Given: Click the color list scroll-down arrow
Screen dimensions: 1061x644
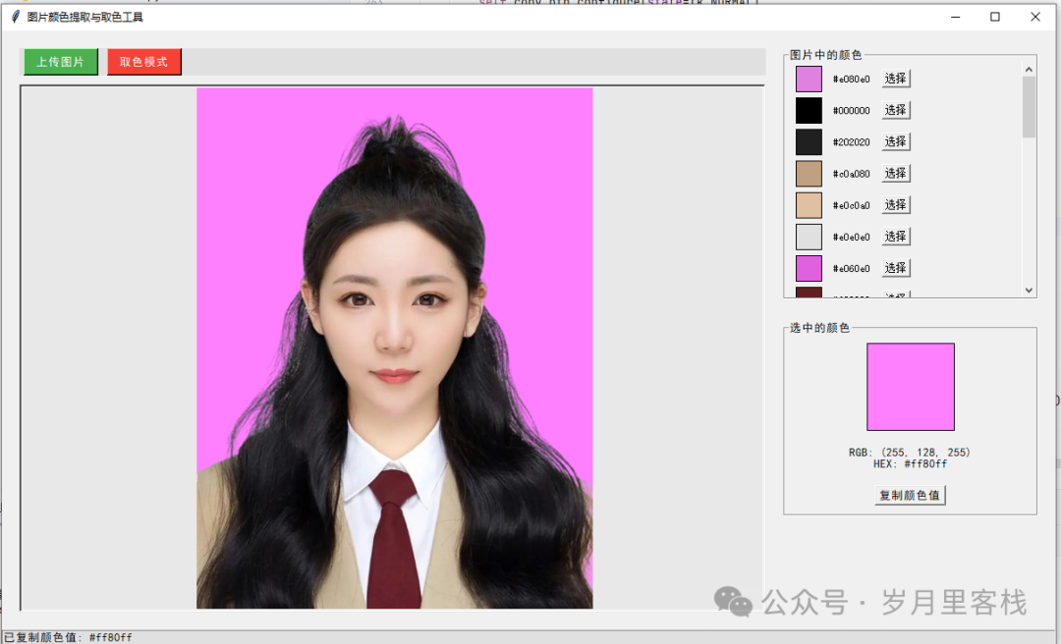Looking at the screenshot, I should (x=1029, y=291).
